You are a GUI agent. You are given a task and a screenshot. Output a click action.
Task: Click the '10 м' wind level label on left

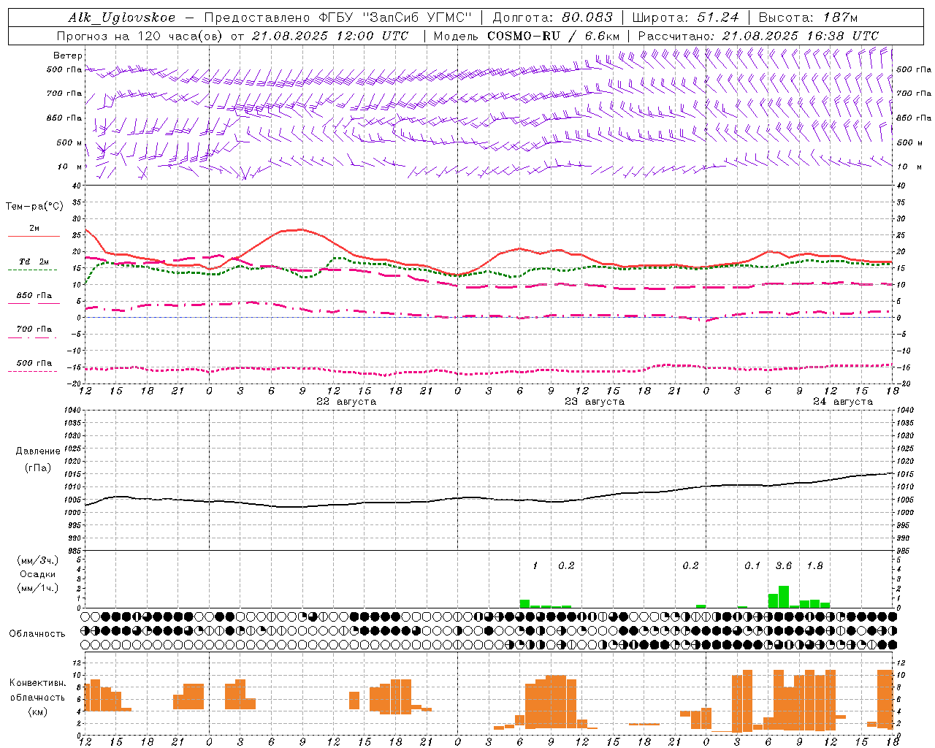[x=70, y=167]
